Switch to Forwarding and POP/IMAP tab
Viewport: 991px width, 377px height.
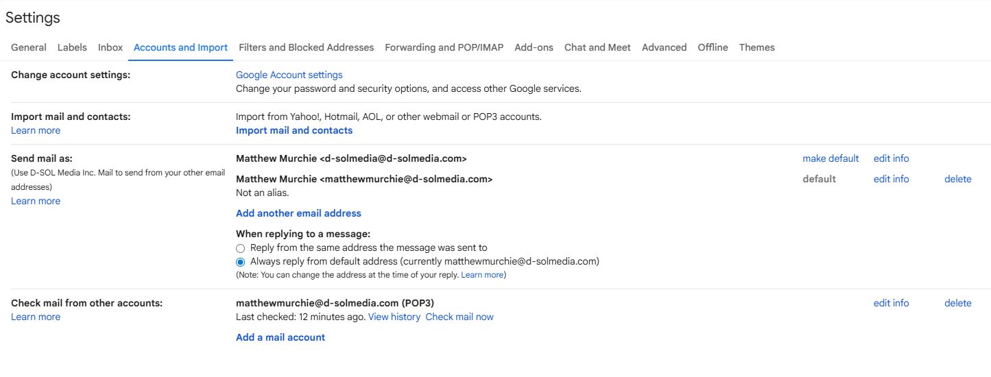(x=444, y=47)
